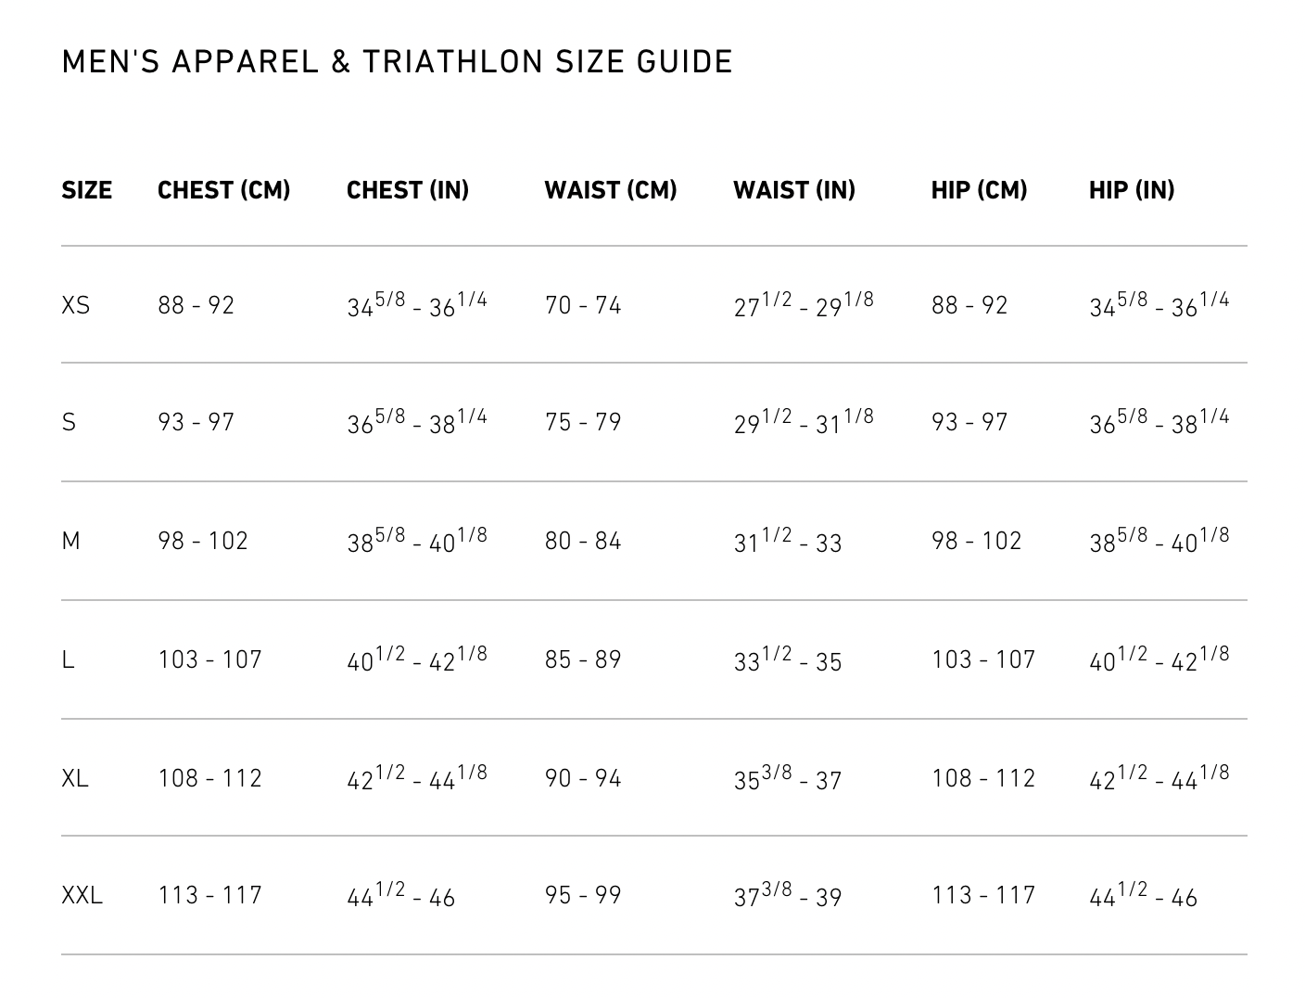Select the XL size row label
This screenshot has height=998, width=1305.
coord(75,778)
